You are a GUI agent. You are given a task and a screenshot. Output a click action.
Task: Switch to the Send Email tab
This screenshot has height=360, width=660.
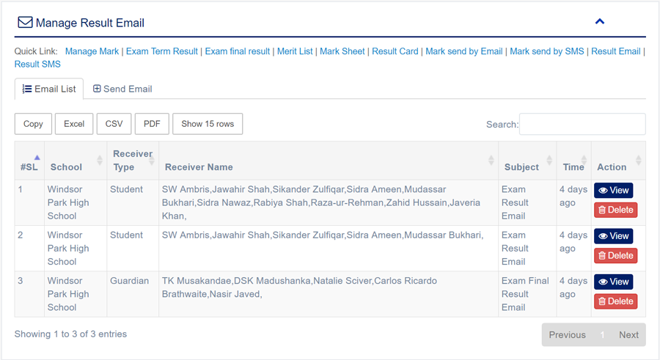click(x=122, y=89)
